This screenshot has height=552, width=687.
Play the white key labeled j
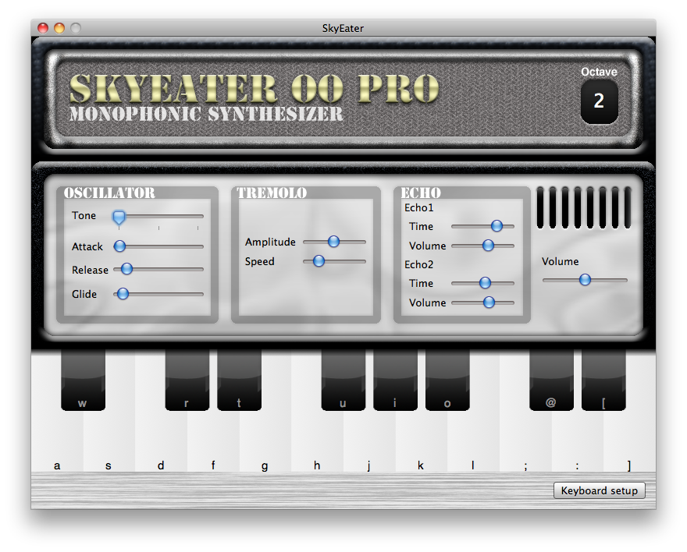pyautogui.click(x=369, y=442)
